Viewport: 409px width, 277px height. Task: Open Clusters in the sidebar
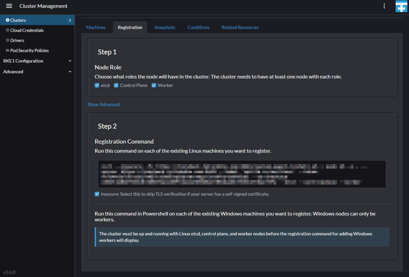click(37, 20)
